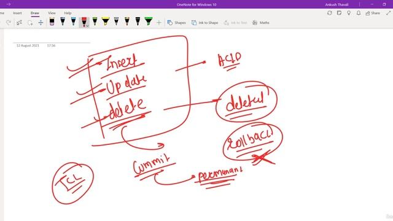The height and width of the screenshot is (221, 393).
Task: Open notifications bell
Action: coord(359,13)
